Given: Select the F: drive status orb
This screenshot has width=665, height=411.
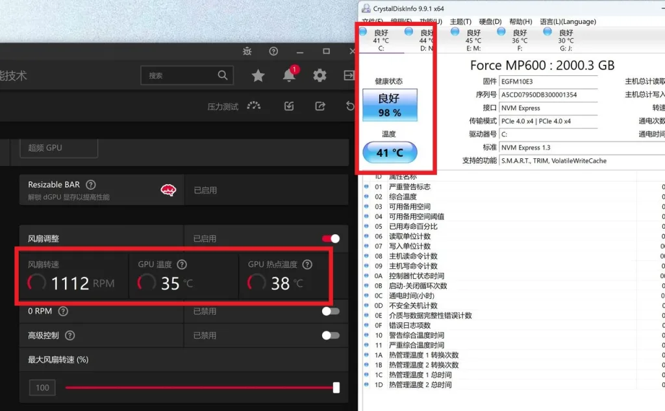Looking at the screenshot, I should click(x=501, y=31).
